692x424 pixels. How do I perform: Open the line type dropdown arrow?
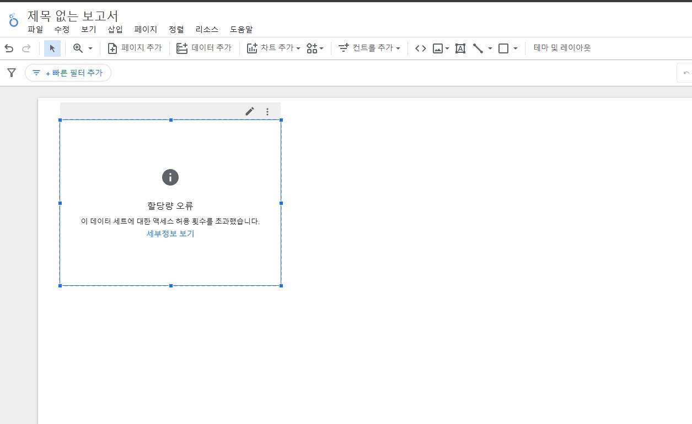click(490, 48)
